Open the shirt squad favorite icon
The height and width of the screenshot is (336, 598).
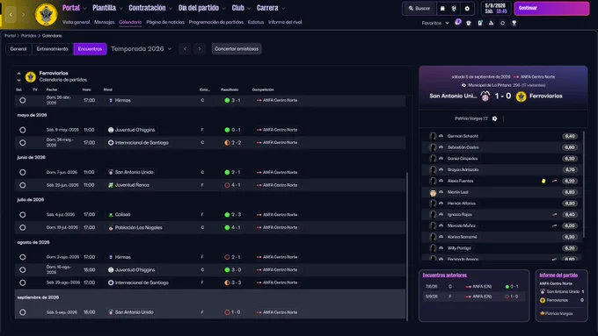point(469,23)
